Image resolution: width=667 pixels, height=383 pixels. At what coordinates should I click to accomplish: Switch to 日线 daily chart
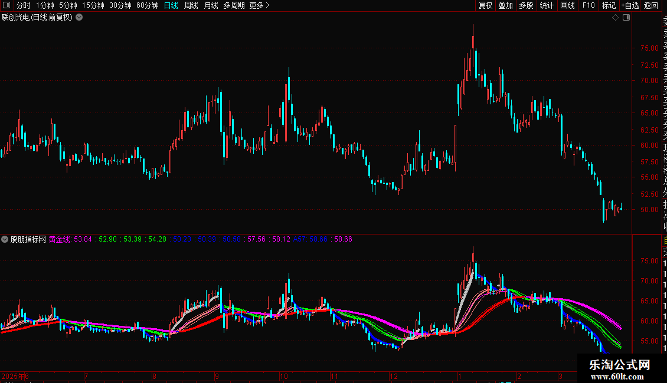pos(171,5)
